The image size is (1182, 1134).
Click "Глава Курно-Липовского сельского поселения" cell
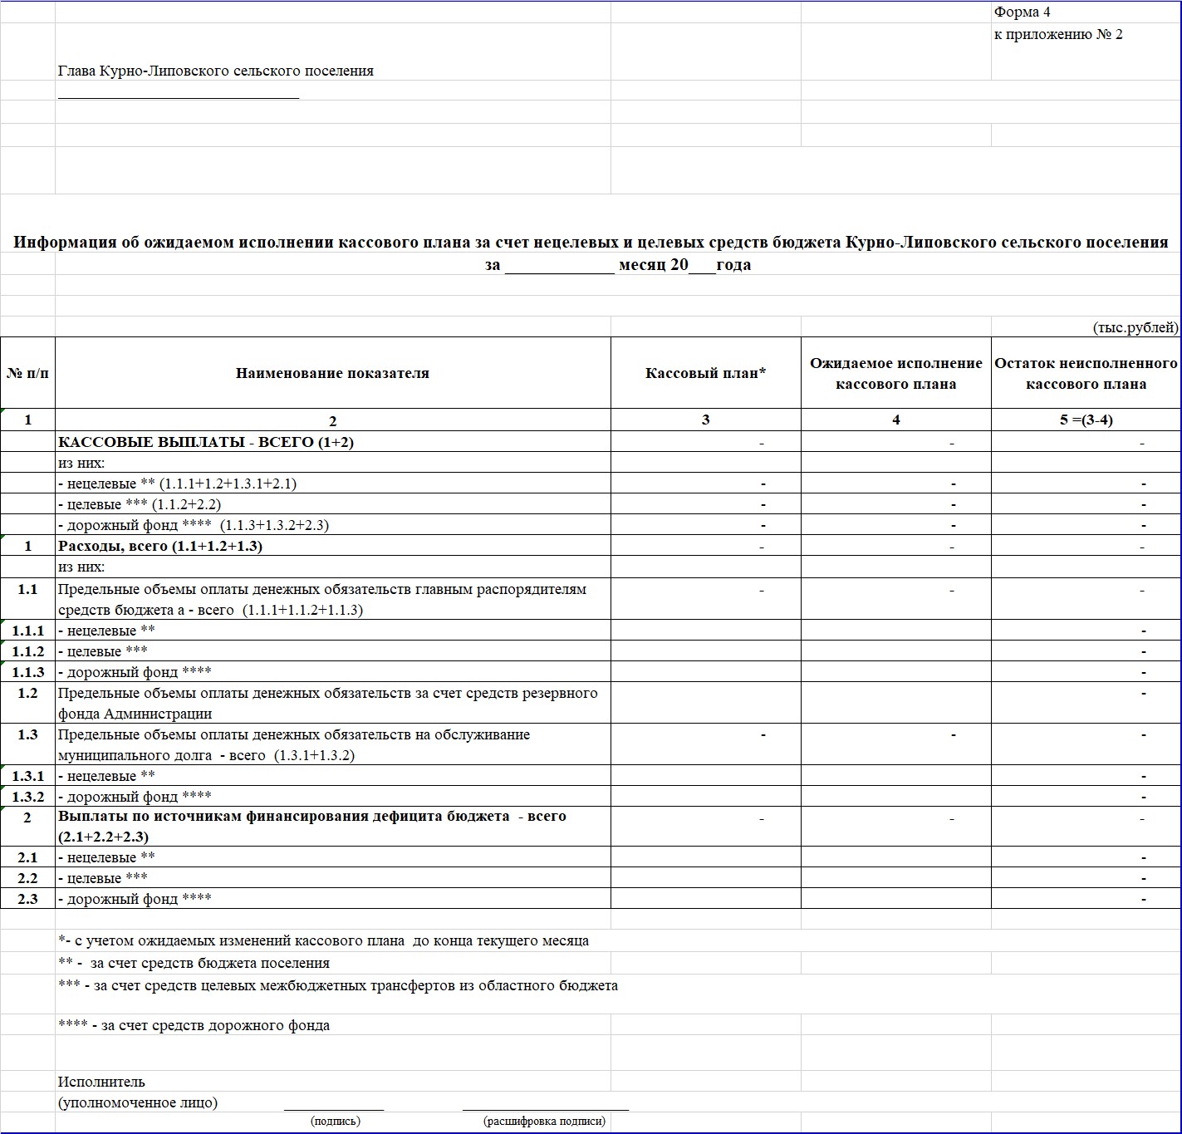click(x=216, y=71)
